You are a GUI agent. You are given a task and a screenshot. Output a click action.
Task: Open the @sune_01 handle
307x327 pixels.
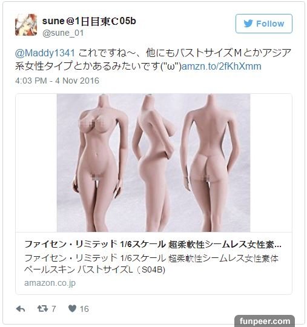[x=63, y=33]
